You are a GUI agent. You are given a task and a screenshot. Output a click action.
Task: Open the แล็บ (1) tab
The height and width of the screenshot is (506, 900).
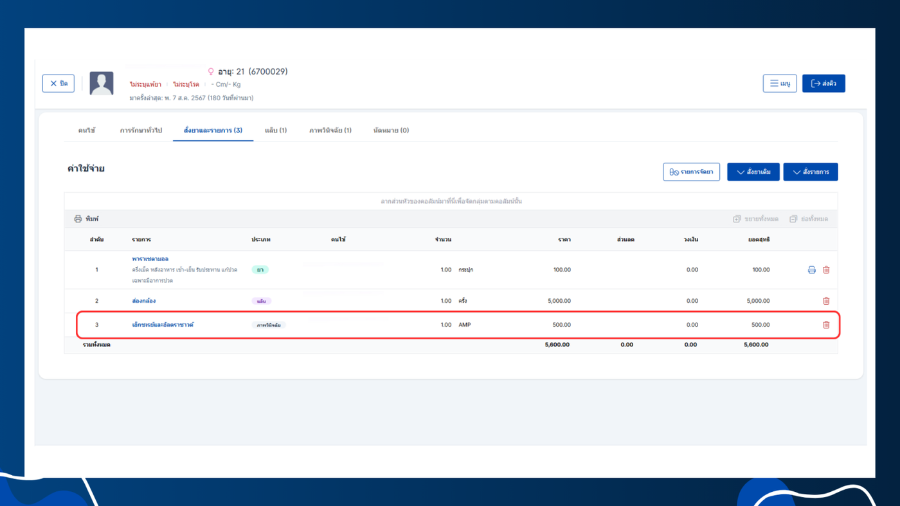[x=276, y=131]
